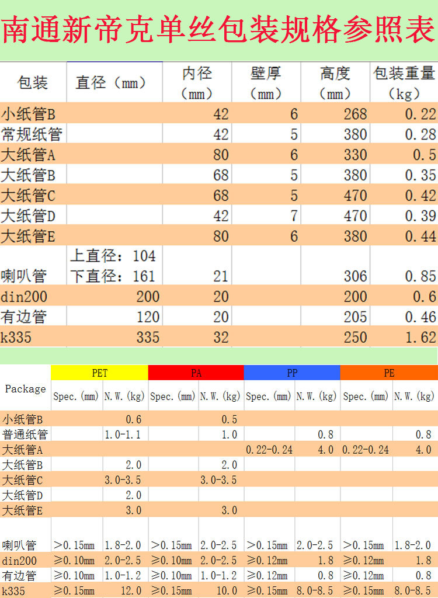Click the height value 250
Screen dimensions: 438x598
(x=355, y=337)
